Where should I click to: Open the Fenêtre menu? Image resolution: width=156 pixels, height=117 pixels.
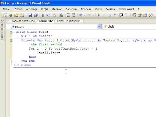pos(110,9)
